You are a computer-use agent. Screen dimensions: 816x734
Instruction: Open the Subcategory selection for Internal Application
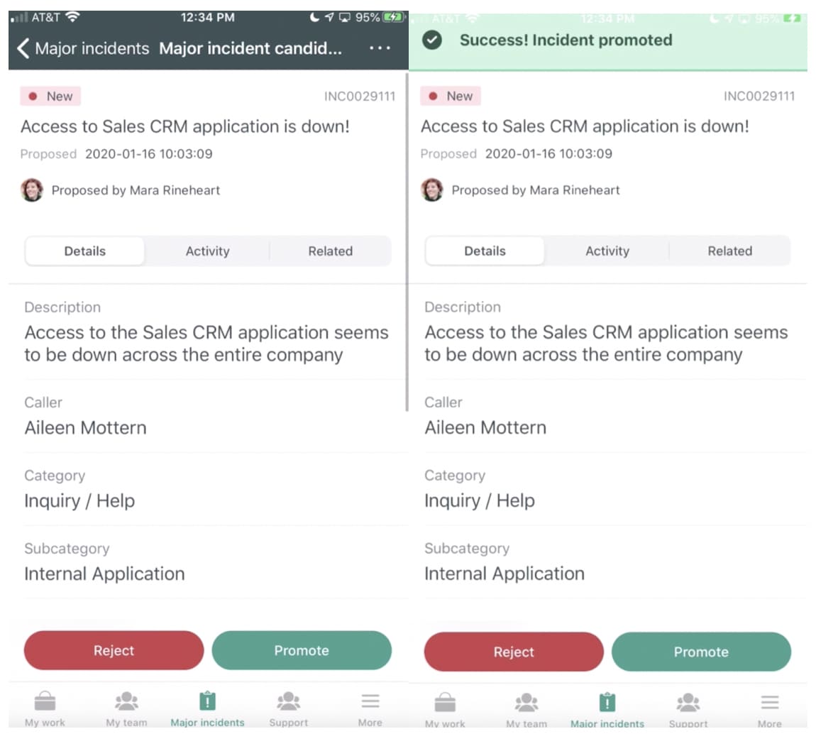click(x=104, y=574)
